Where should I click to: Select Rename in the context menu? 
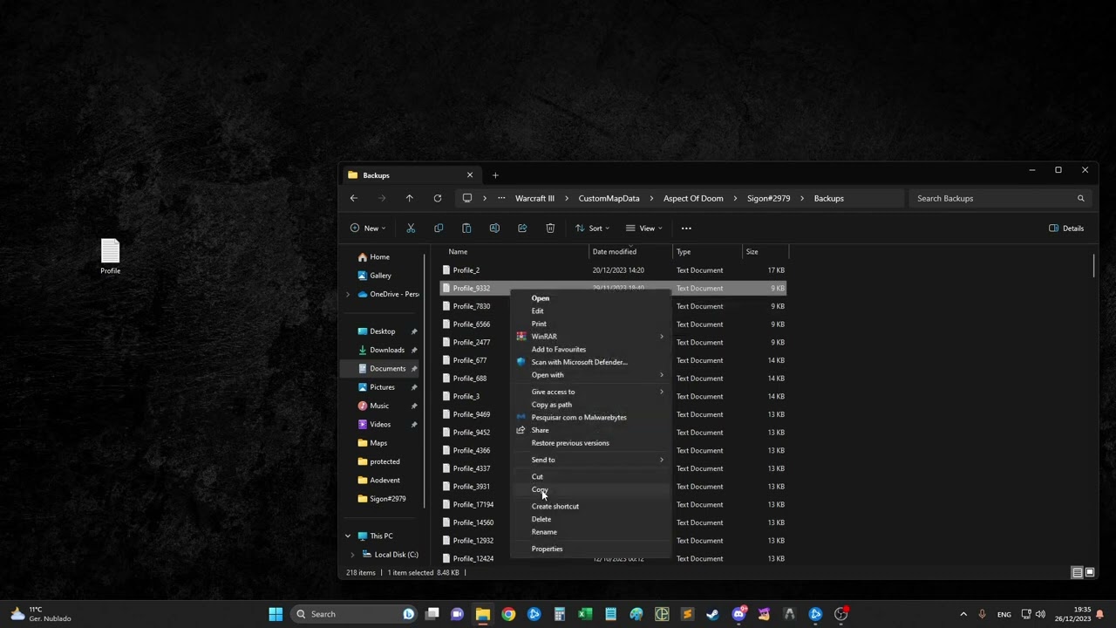point(590,532)
